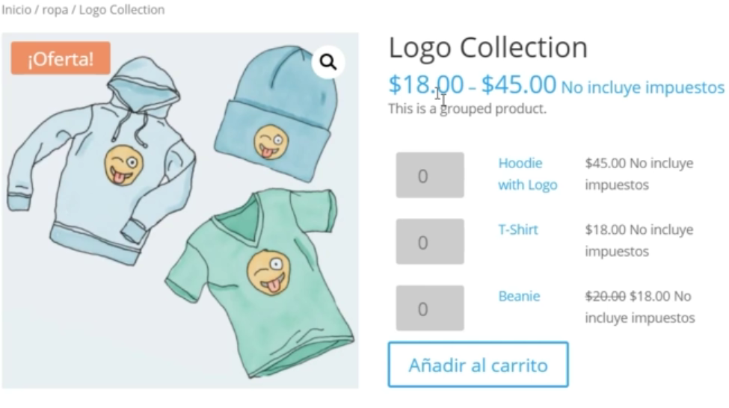Click the beanie hat in product image
The width and height of the screenshot is (729, 408).
[x=274, y=114]
